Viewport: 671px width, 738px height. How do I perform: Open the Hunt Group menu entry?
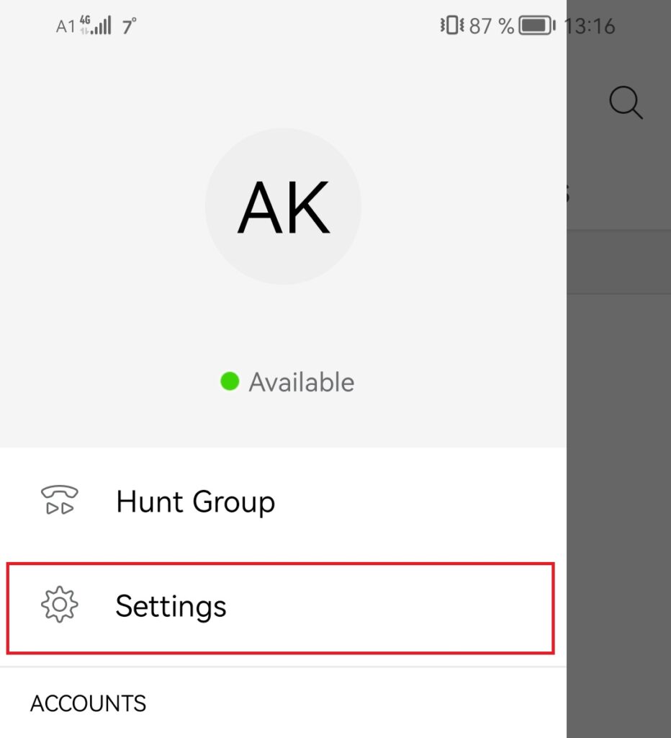(x=195, y=502)
